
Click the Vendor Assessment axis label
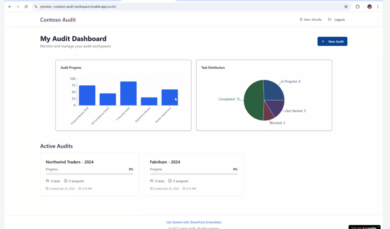click(x=163, y=115)
